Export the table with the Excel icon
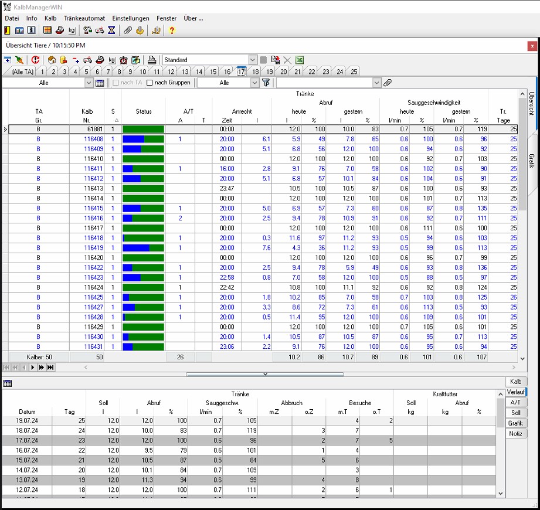This screenshot has width=540, height=510. (299, 60)
